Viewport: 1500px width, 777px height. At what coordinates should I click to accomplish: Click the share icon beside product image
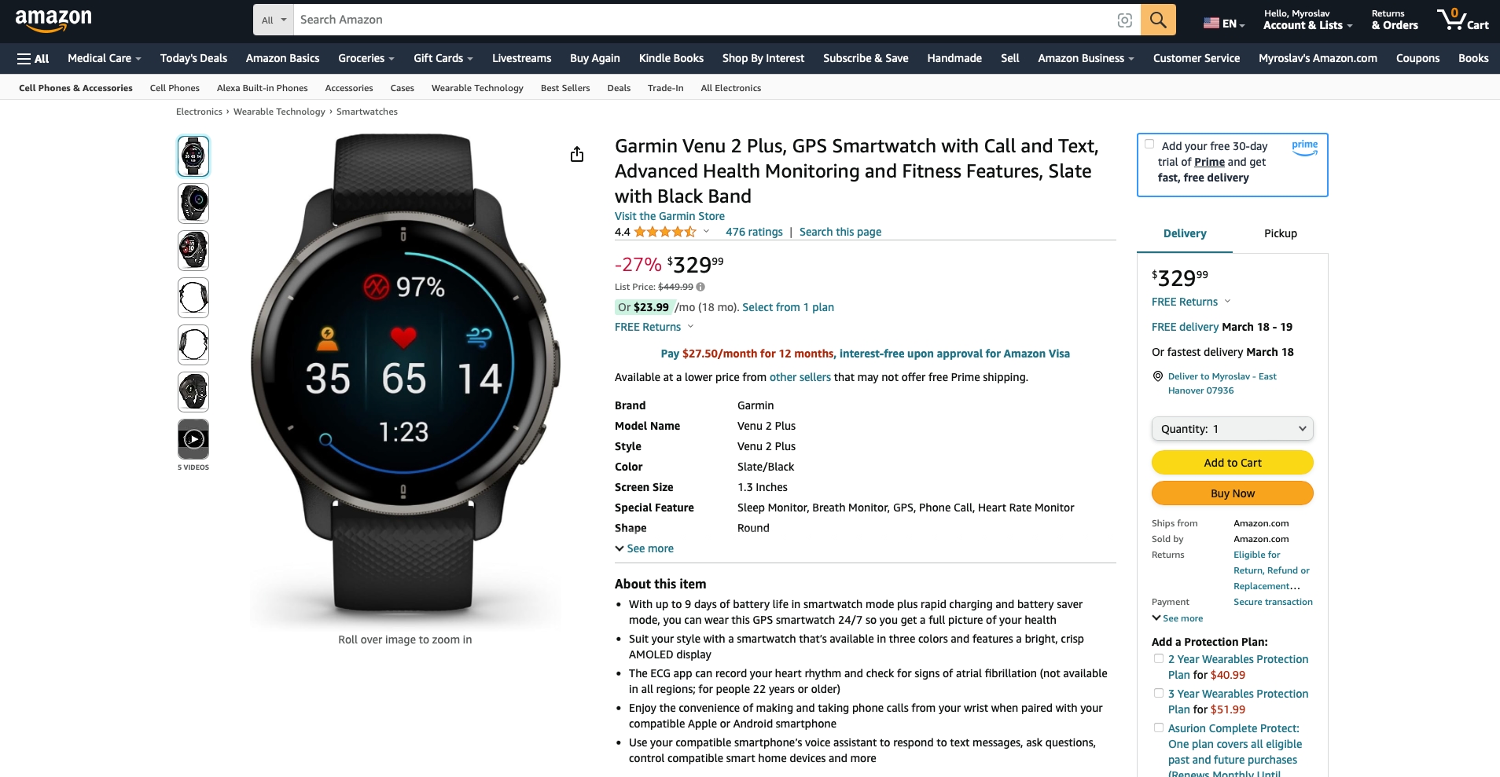tap(577, 154)
